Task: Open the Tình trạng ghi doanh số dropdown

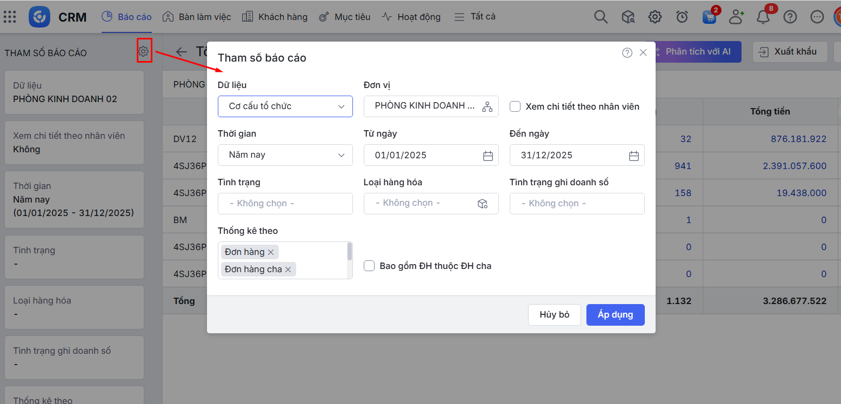Action: point(577,204)
